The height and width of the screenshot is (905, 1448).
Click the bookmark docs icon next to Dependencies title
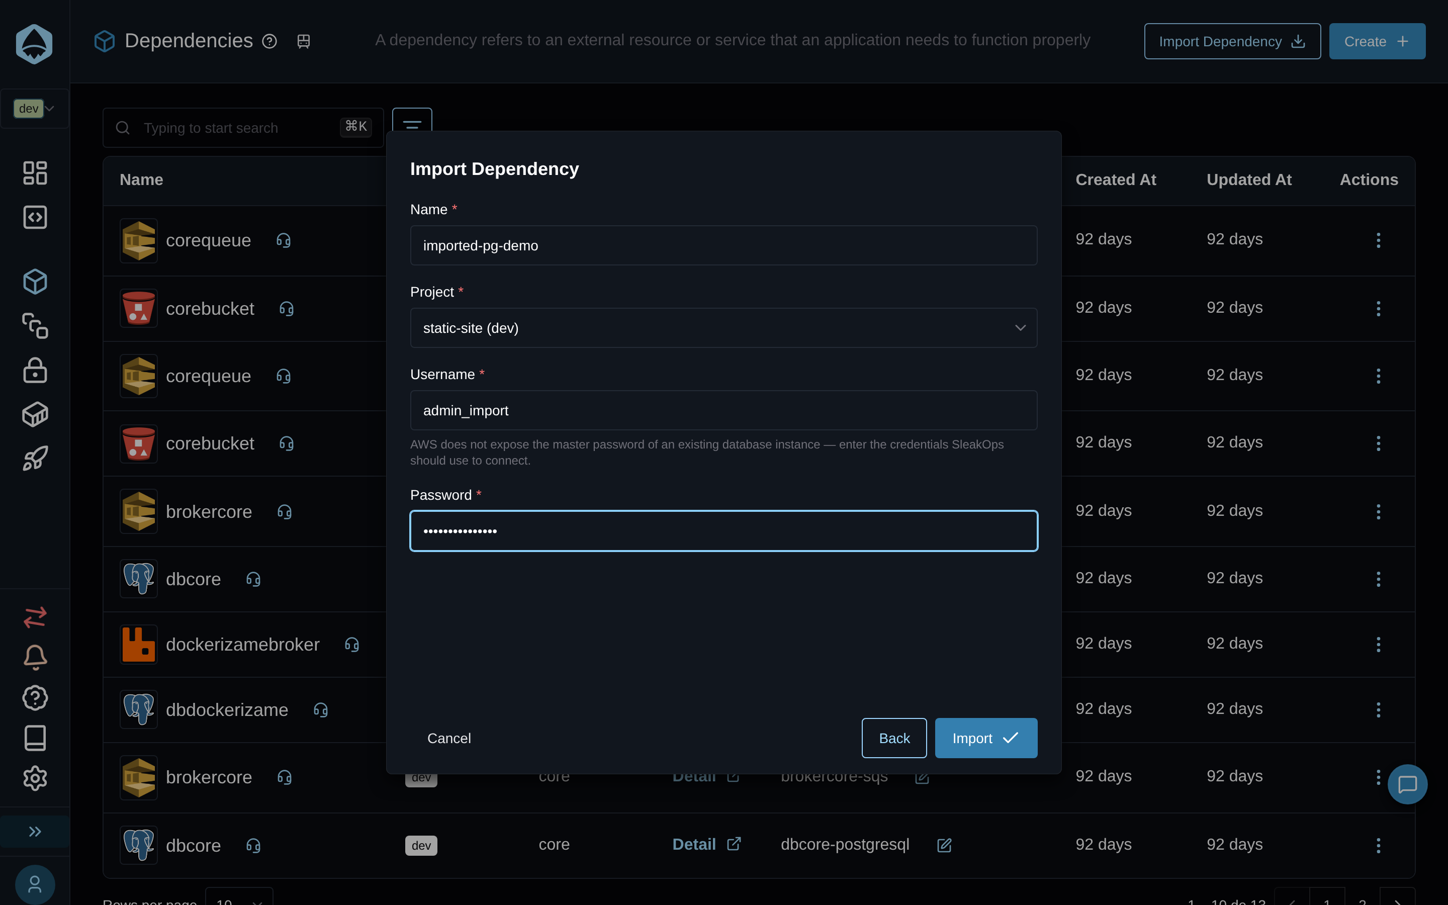click(x=303, y=41)
